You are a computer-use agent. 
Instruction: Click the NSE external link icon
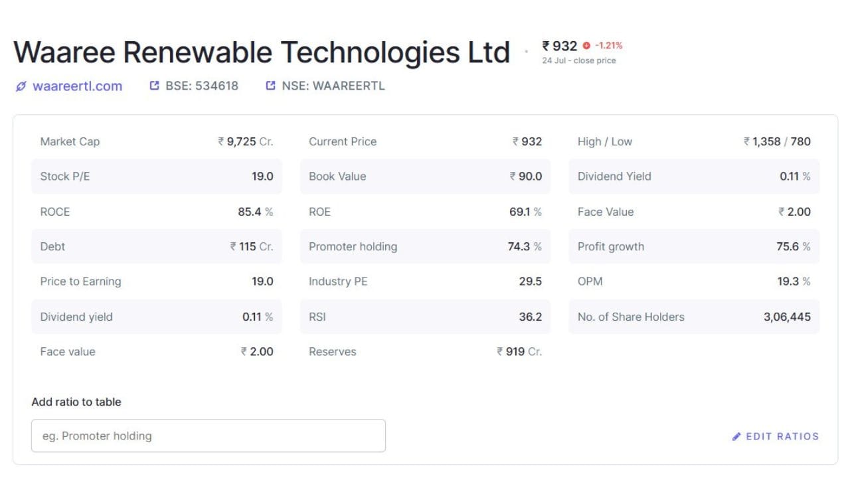pyautogui.click(x=270, y=86)
